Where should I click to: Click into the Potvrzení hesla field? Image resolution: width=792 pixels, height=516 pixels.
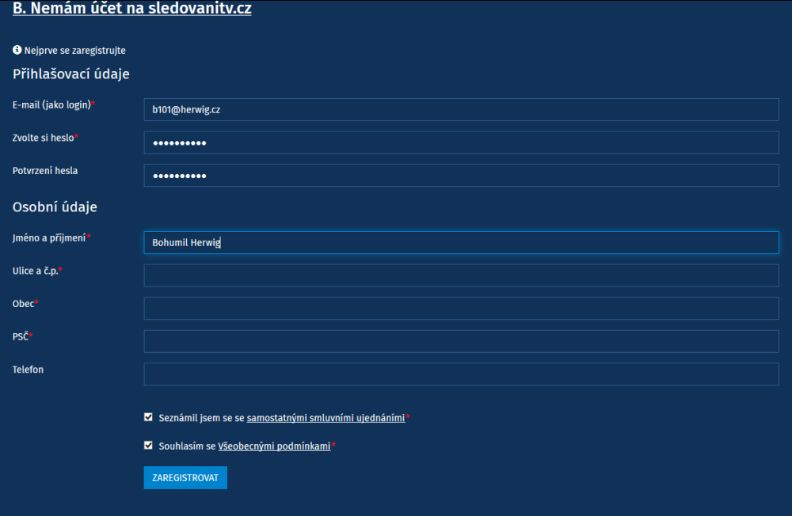click(461, 175)
